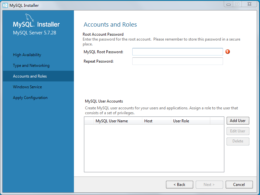Minimize the MySQL Installer window

[x=229, y=4]
